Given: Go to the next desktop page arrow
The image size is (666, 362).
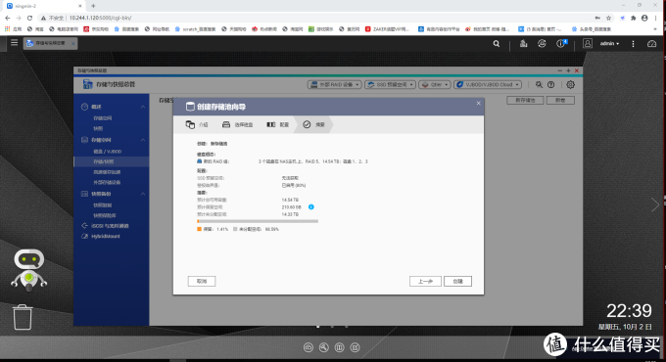Looking at the screenshot, I should (655, 205).
